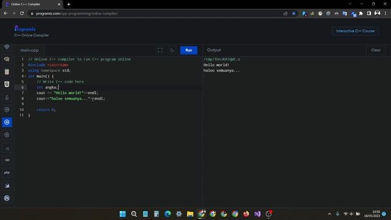Open the Rust compiler icon
391x220 pixels.
[7, 198]
